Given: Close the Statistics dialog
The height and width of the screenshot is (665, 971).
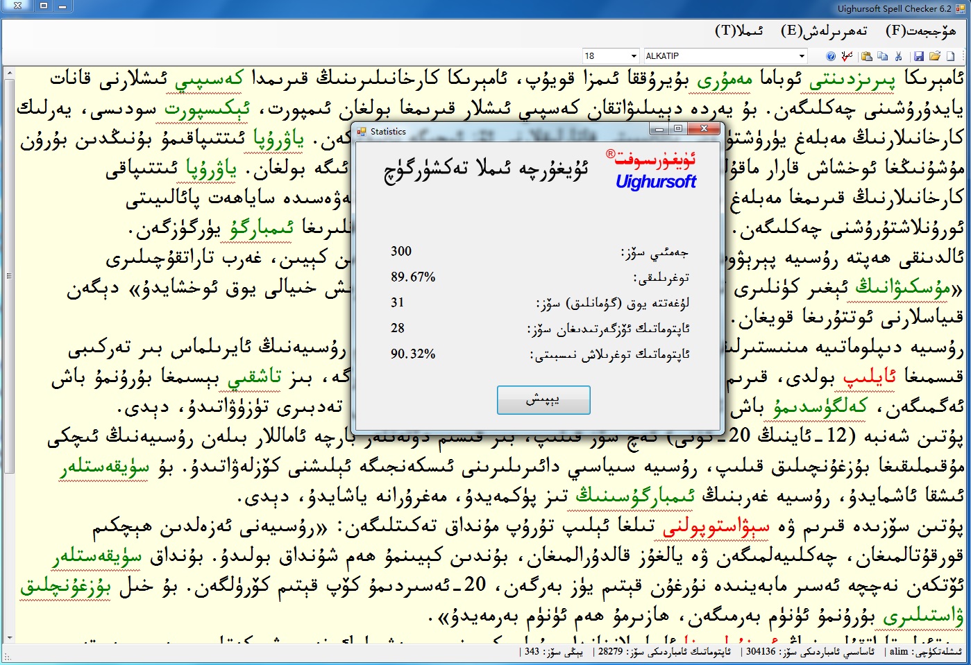Looking at the screenshot, I should [x=704, y=129].
